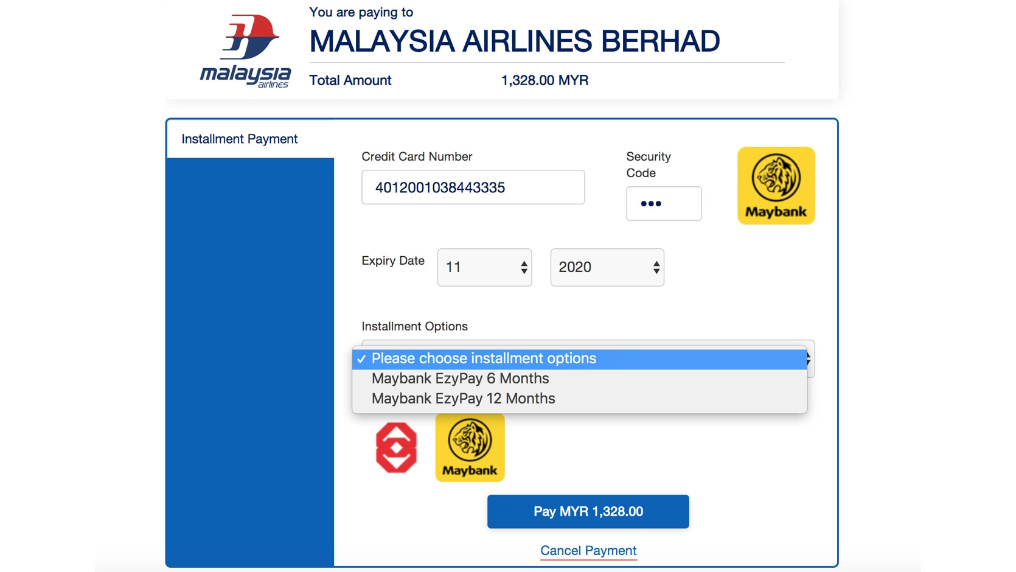The image size is (1016, 572).
Task: Click the Expiry Date label
Action: pyautogui.click(x=393, y=260)
